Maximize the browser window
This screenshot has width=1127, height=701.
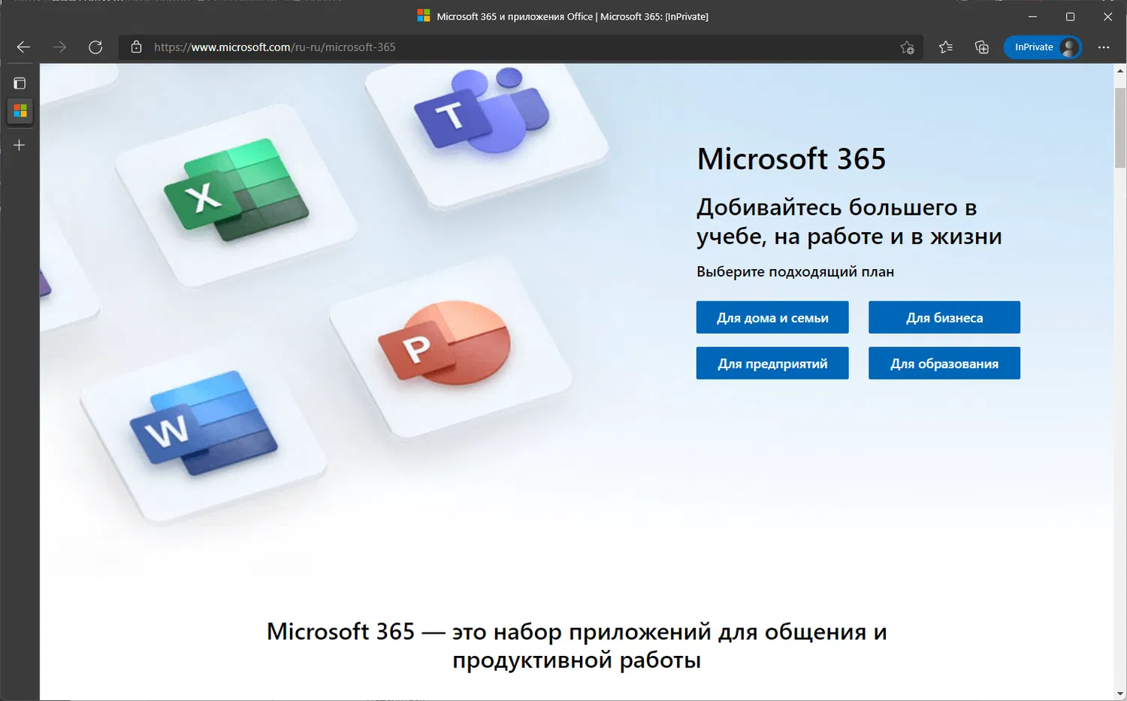[x=1070, y=16]
